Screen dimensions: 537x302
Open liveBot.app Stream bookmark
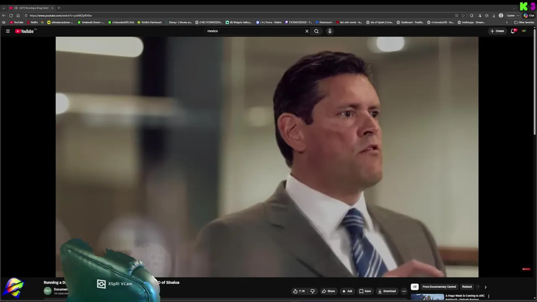click(x=471, y=22)
